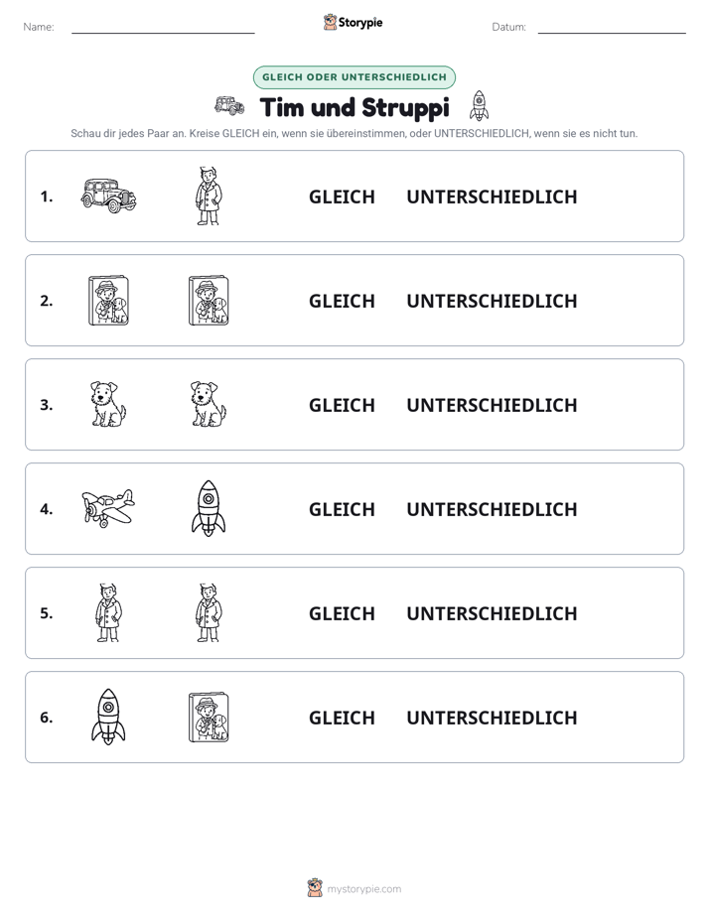709x917 pixels.
Task: Click the man in coat picture in row 1
Action: (x=209, y=196)
